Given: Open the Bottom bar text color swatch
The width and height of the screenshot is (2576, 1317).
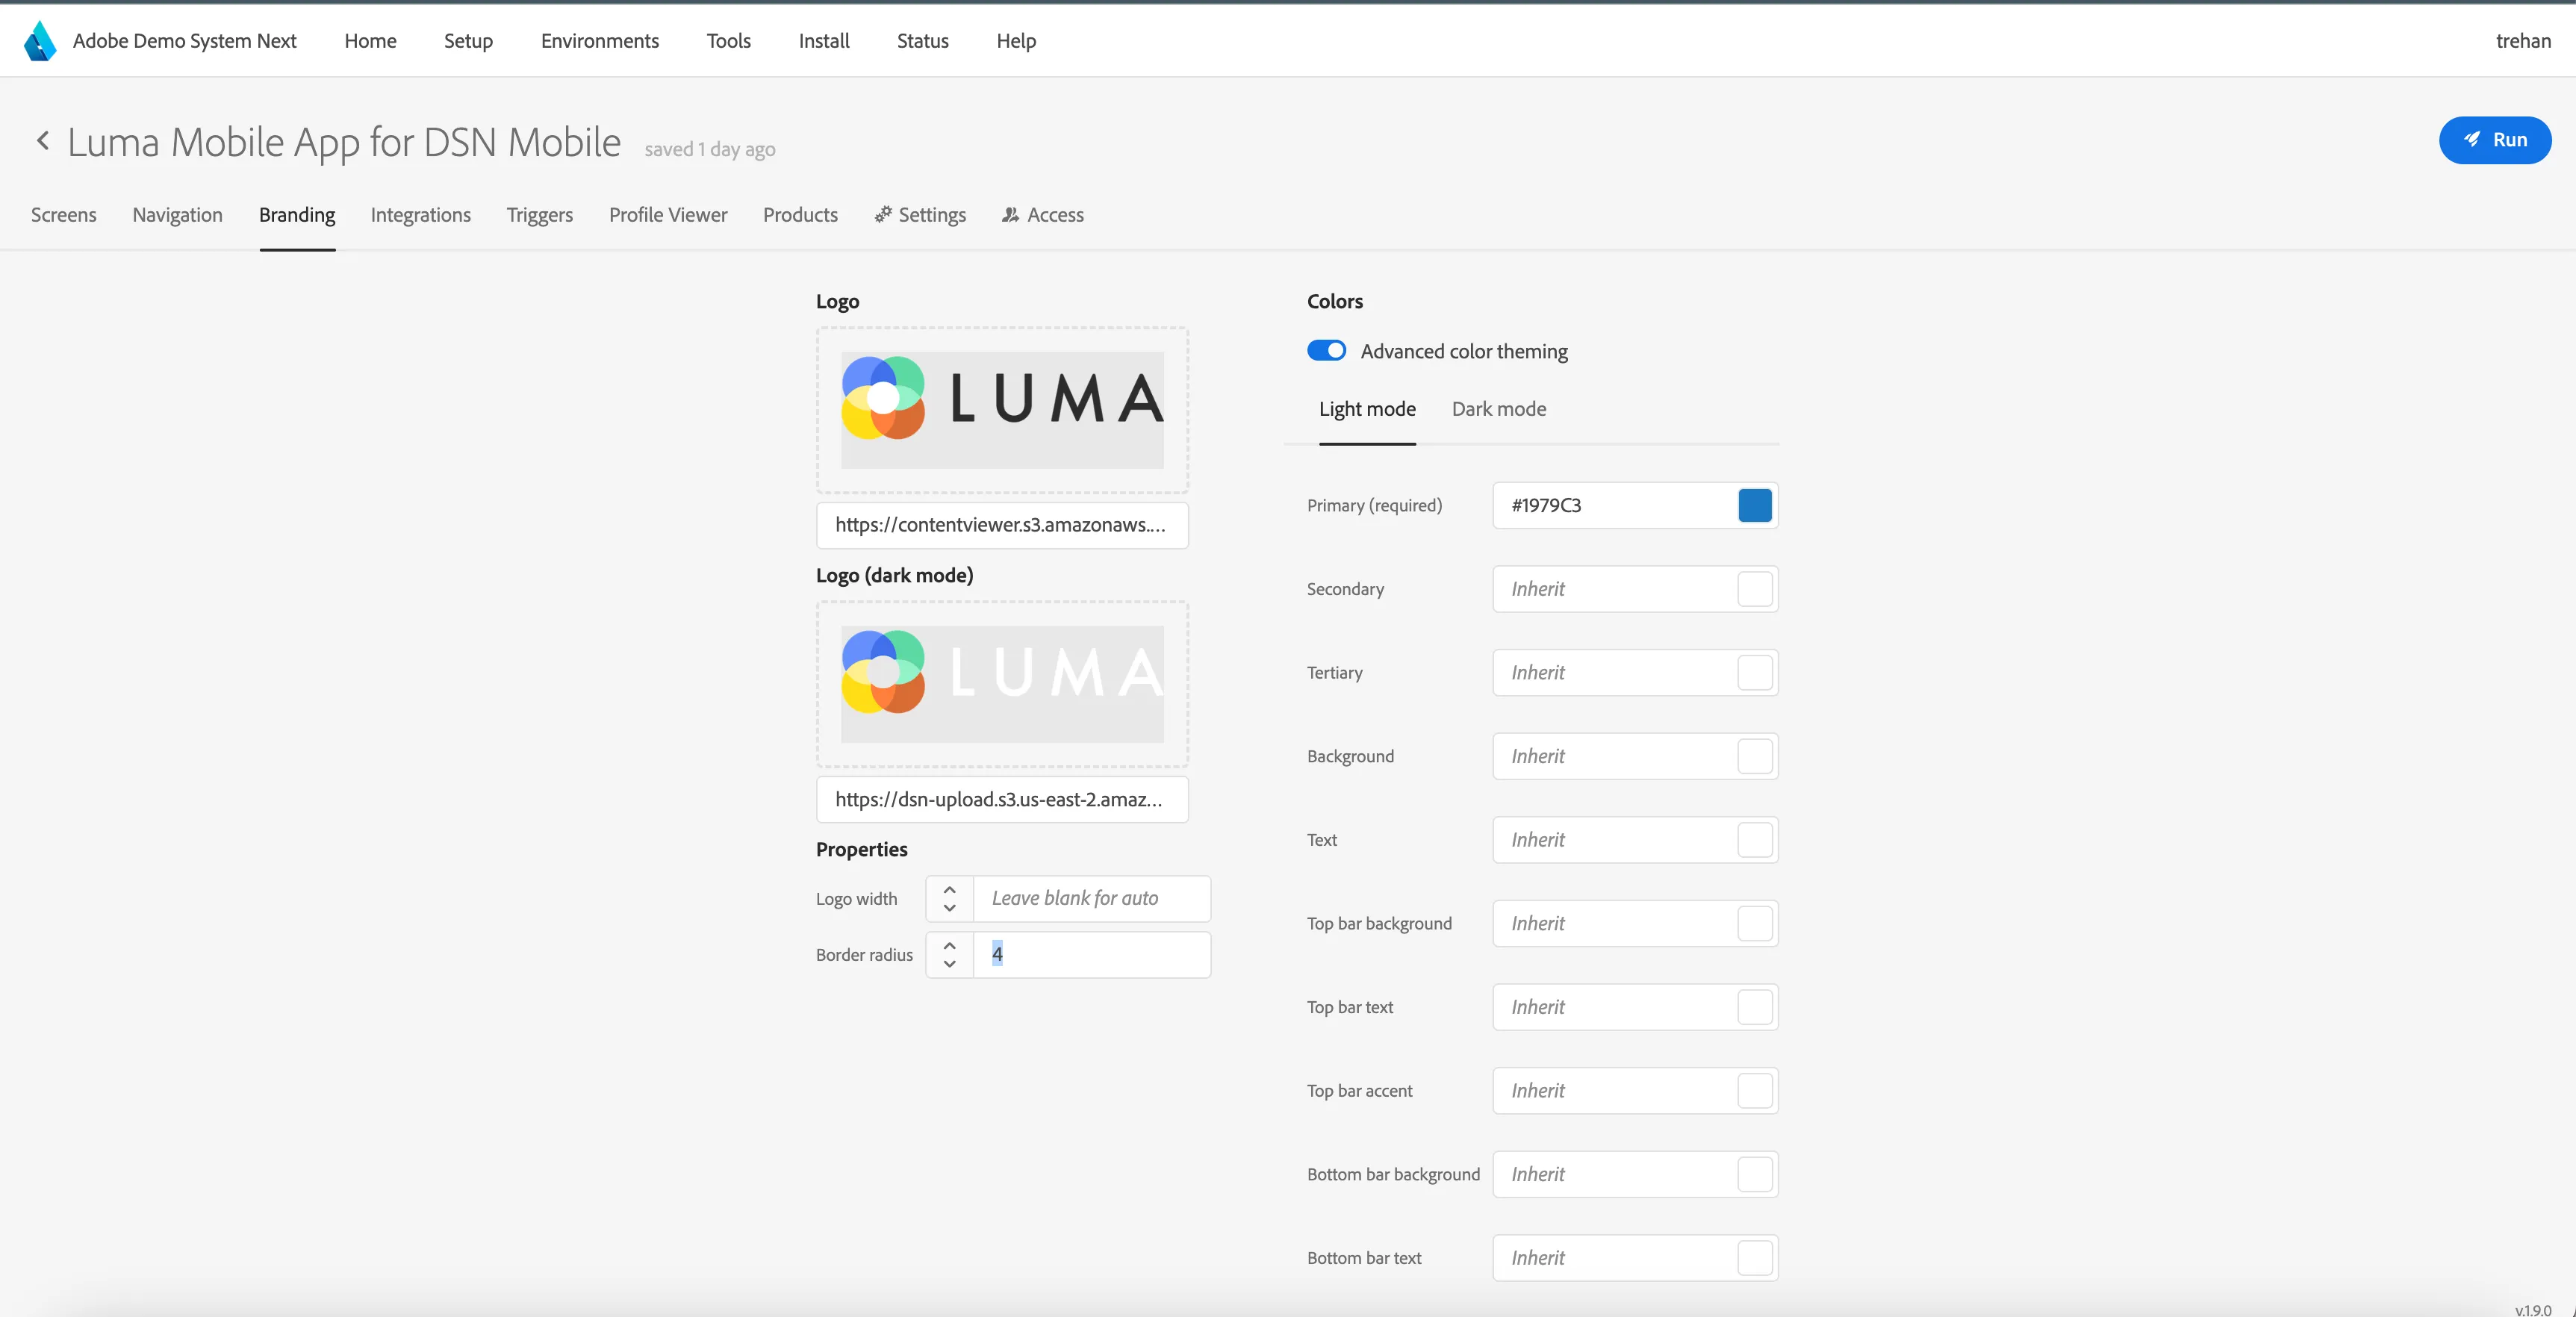Looking at the screenshot, I should pos(1754,1258).
